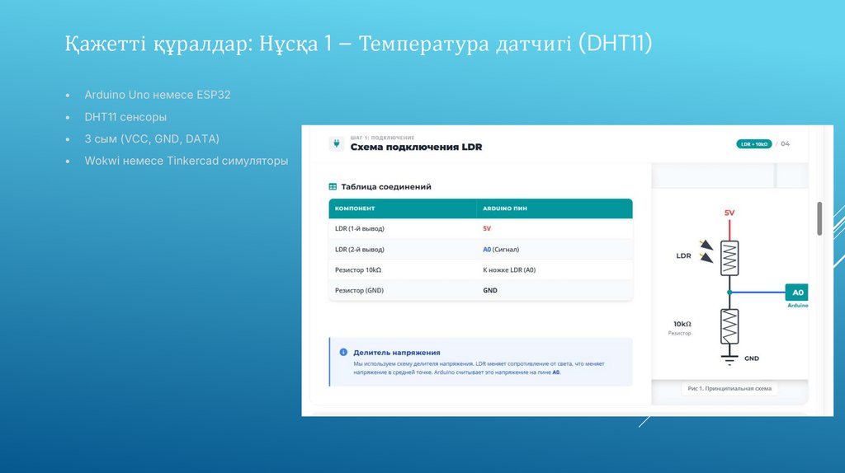Click the red 5V value in the table
The width and height of the screenshot is (845, 473).
[x=487, y=229]
